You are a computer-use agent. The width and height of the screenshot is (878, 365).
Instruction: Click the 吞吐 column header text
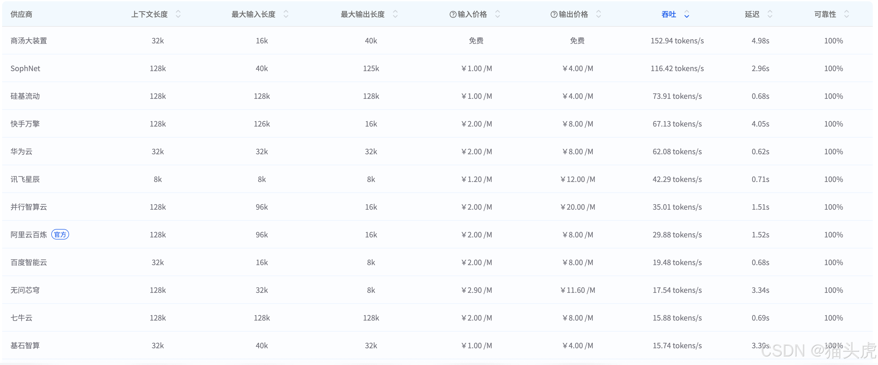point(668,14)
